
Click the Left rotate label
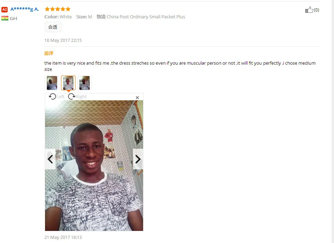pyautogui.click(x=61, y=97)
